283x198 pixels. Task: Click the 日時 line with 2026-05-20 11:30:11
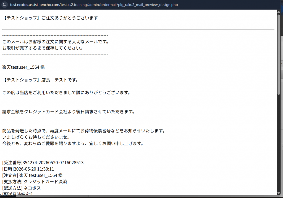(28, 169)
